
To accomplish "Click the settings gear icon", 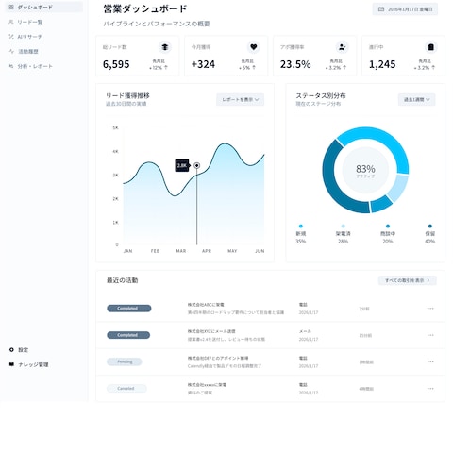I will [11, 350].
